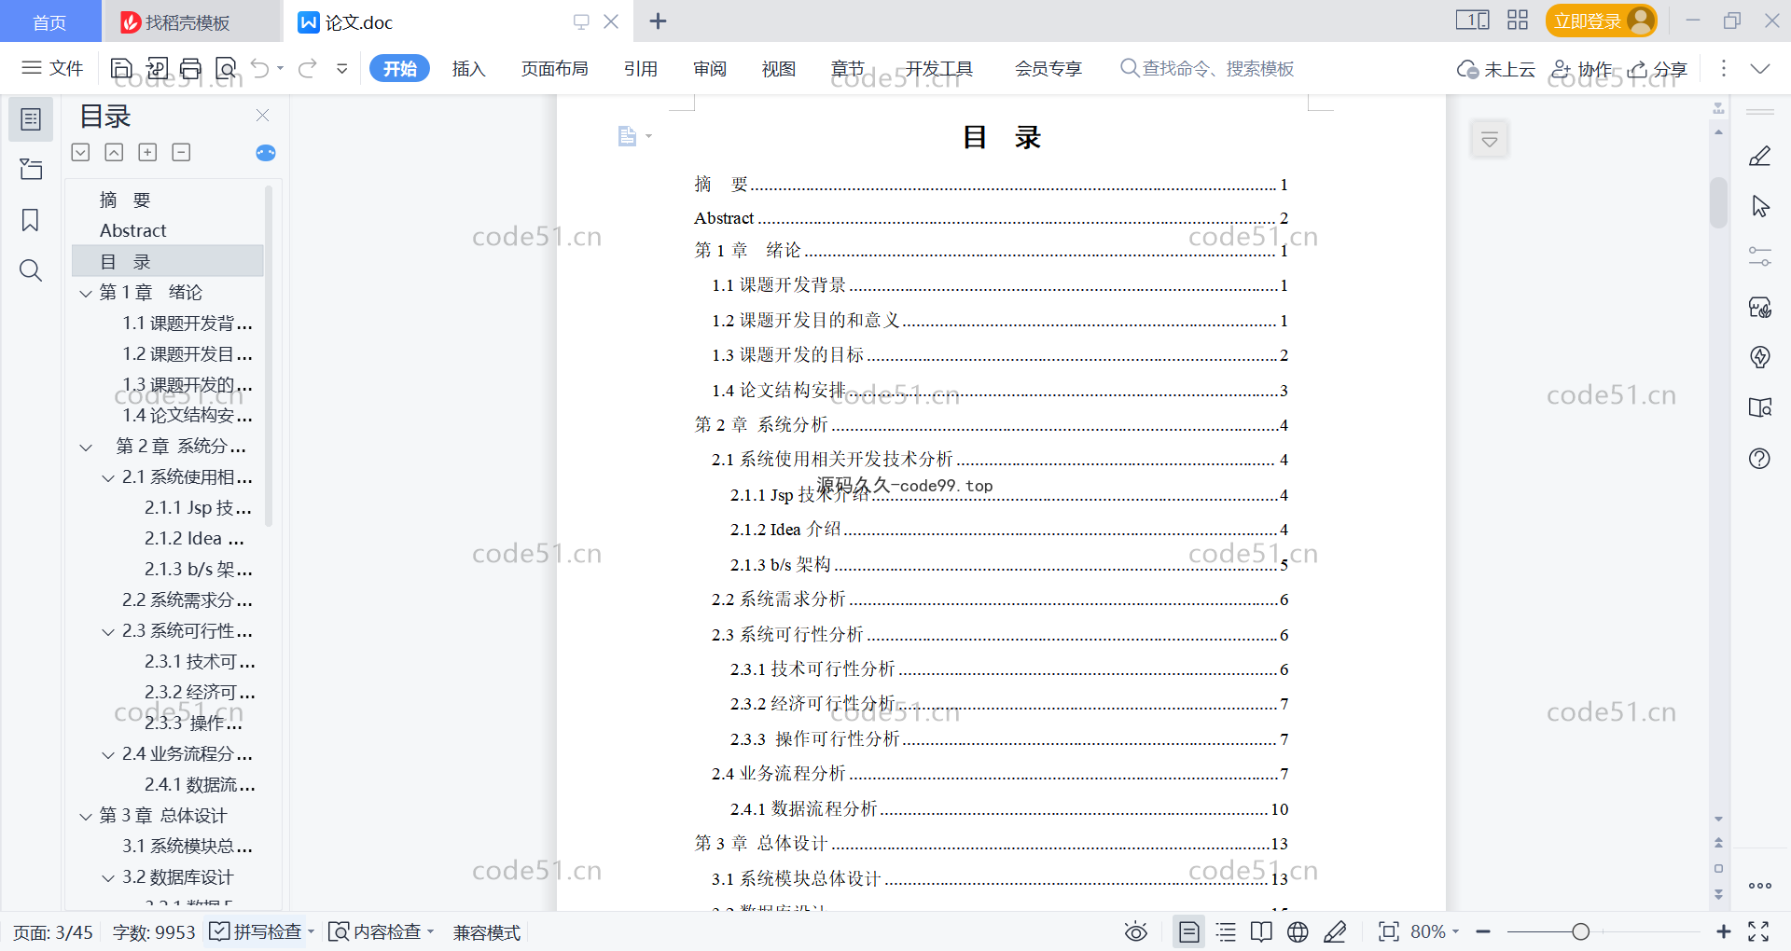Collapse the ribbon with chevron arrow
The image size is (1791, 951).
coord(1760,69)
